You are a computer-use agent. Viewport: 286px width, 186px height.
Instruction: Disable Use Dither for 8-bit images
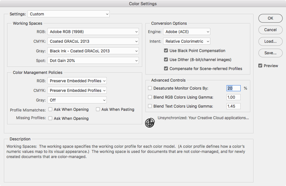click(166, 59)
